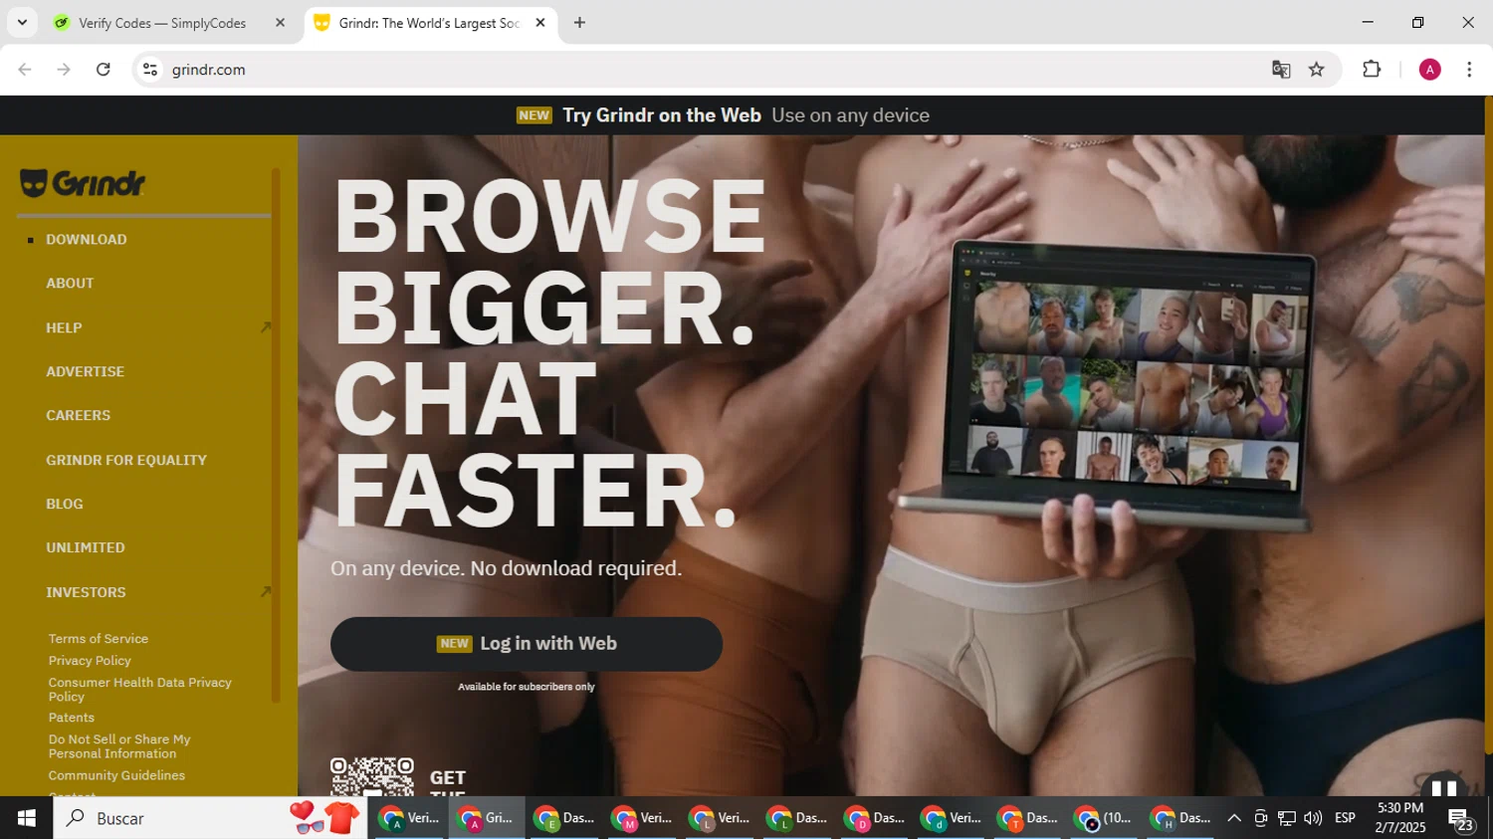Click the sidebar's vertical scrollbar
This screenshot has height=839, width=1493.
click(x=276, y=435)
